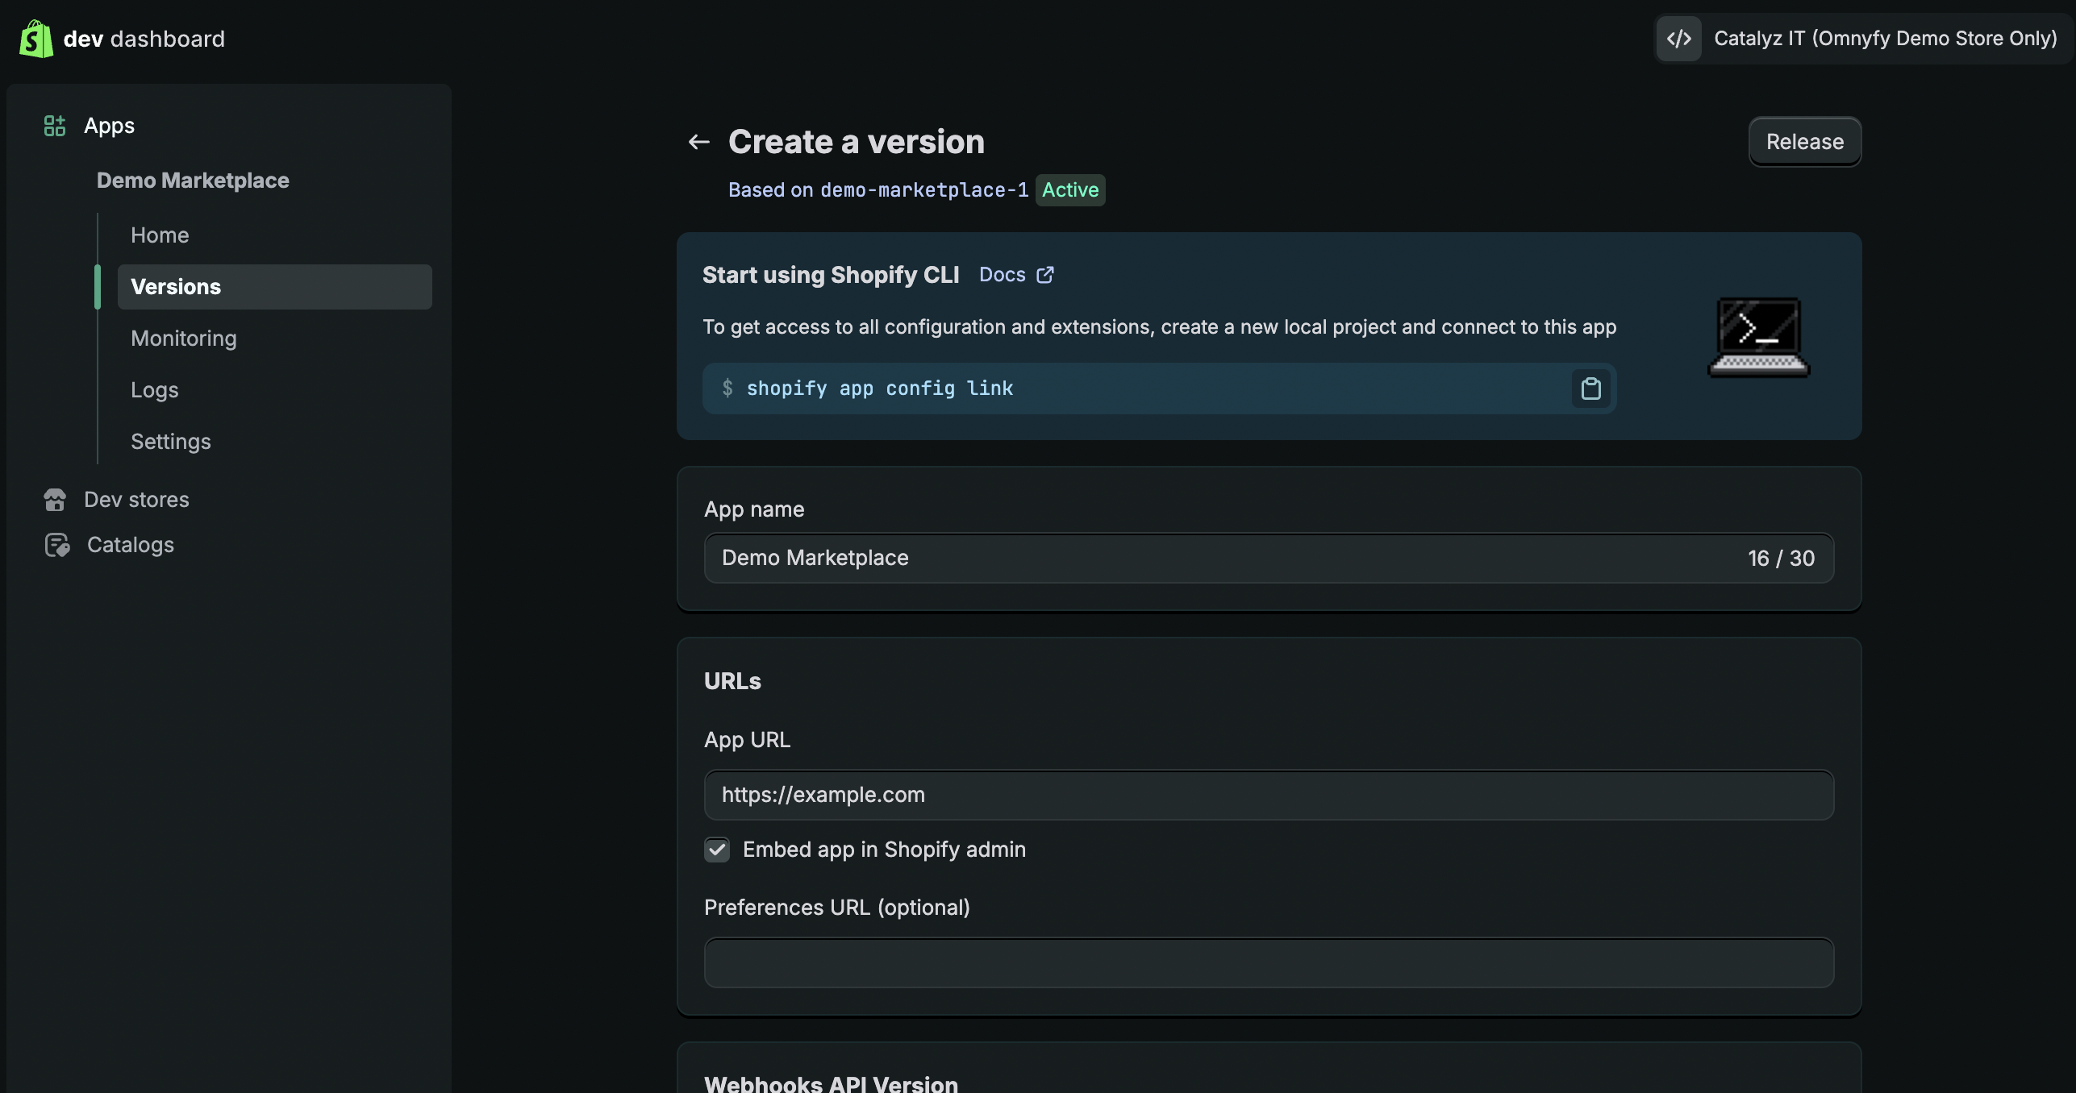Expand the Demo Marketplace app section
Viewport: 2076px width, 1093px height.
193,181
